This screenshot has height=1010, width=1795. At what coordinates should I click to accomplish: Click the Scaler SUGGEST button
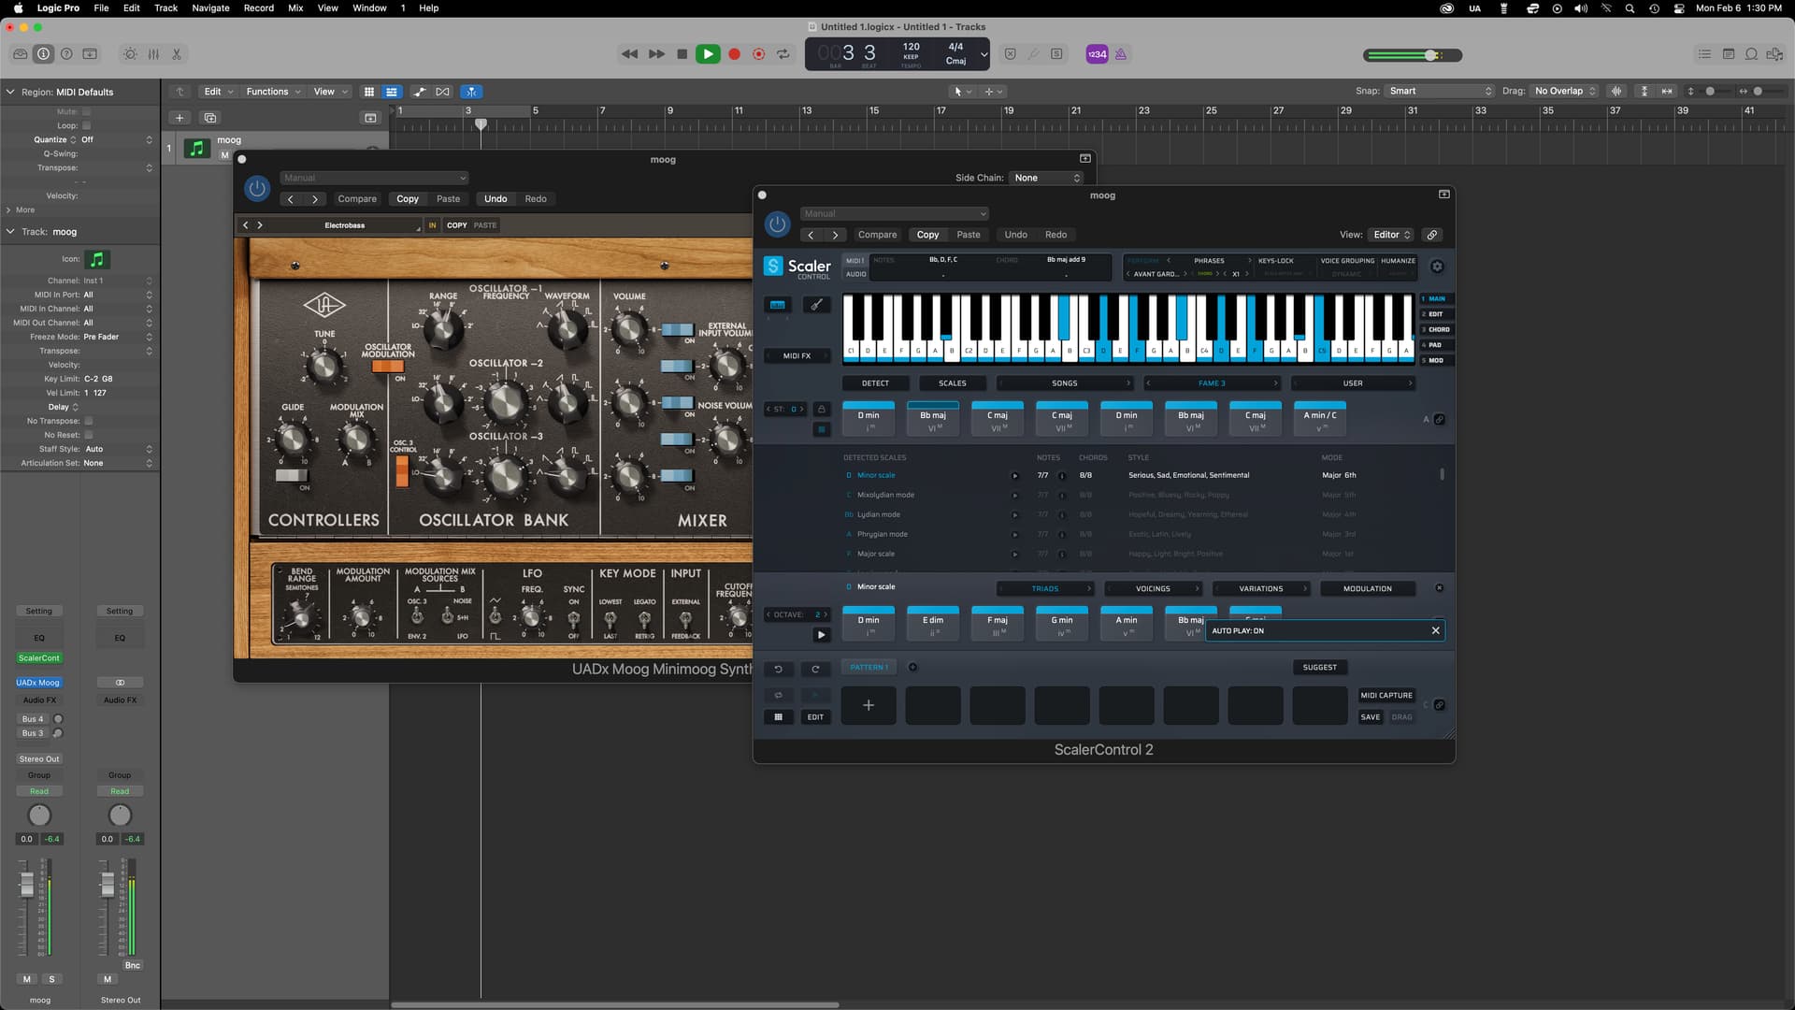click(x=1319, y=668)
